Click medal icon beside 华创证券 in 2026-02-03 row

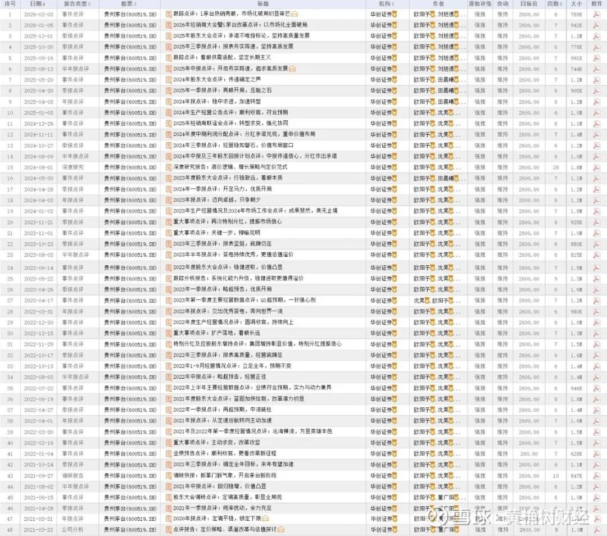pyautogui.click(x=395, y=14)
